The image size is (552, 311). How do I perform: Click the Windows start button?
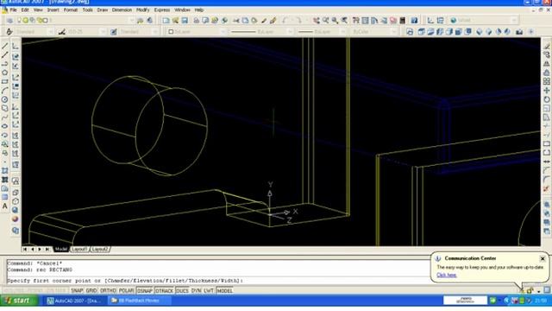click(19, 301)
